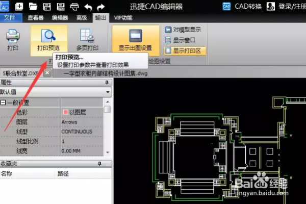Launch 多页打印 multi-page print
The height and width of the screenshot is (204, 306).
(x=87, y=40)
